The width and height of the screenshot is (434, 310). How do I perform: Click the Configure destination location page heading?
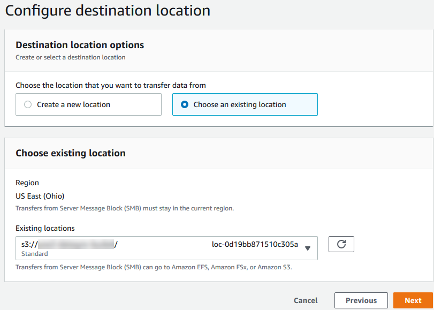(107, 10)
